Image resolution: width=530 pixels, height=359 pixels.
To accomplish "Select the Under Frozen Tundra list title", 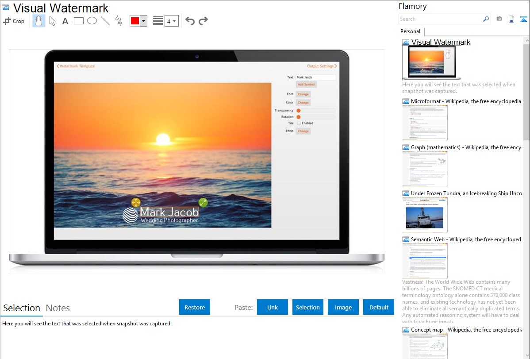I will pos(466,193).
